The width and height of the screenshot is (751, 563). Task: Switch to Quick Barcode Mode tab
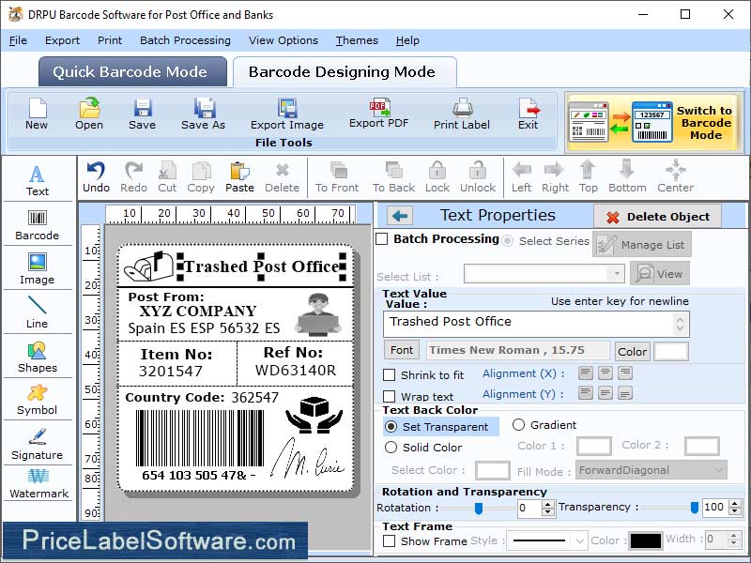pyautogui.click(x=131, y=71)
